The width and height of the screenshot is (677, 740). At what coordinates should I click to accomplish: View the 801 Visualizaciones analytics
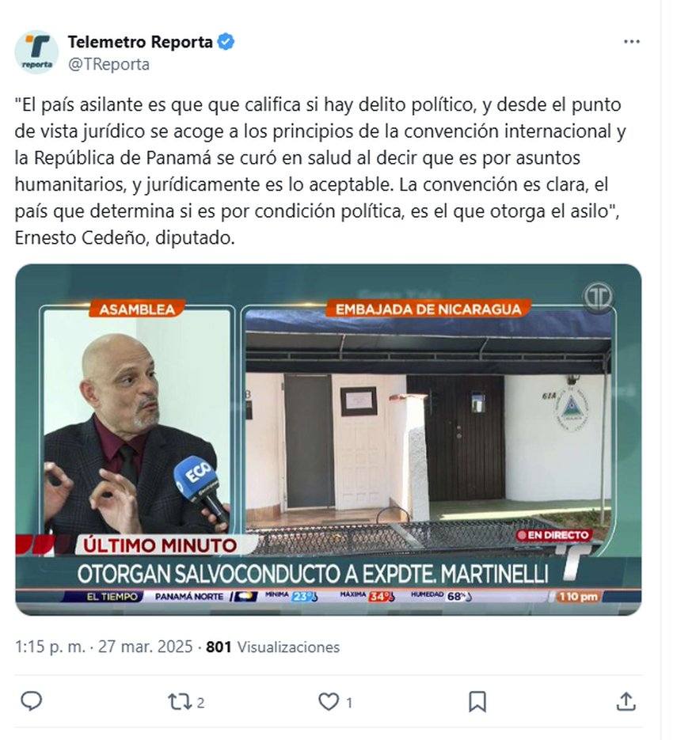coord(273,647)
